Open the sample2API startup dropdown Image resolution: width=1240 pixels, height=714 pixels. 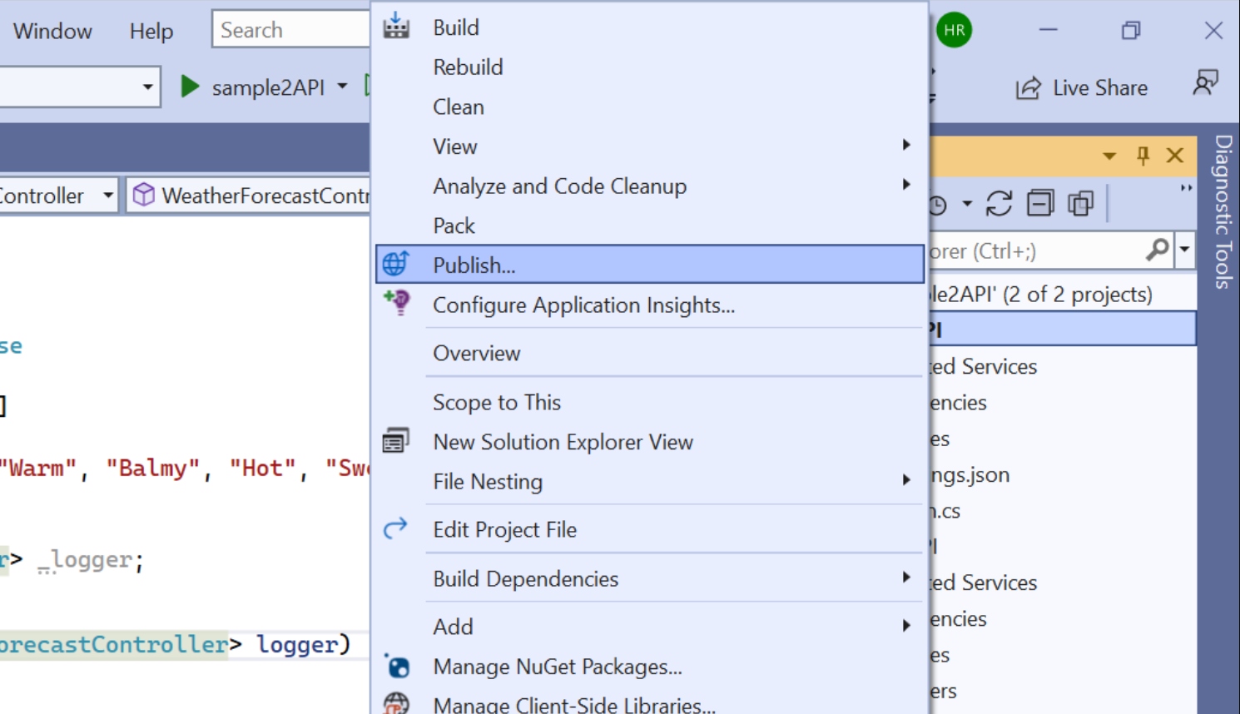[342, 87]
